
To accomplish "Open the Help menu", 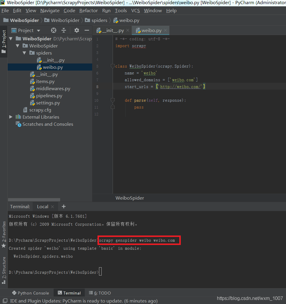I will [171, 11].
